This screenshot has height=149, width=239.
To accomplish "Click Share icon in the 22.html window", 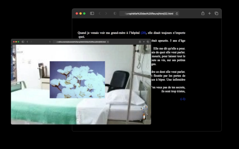I will point(203,13).
